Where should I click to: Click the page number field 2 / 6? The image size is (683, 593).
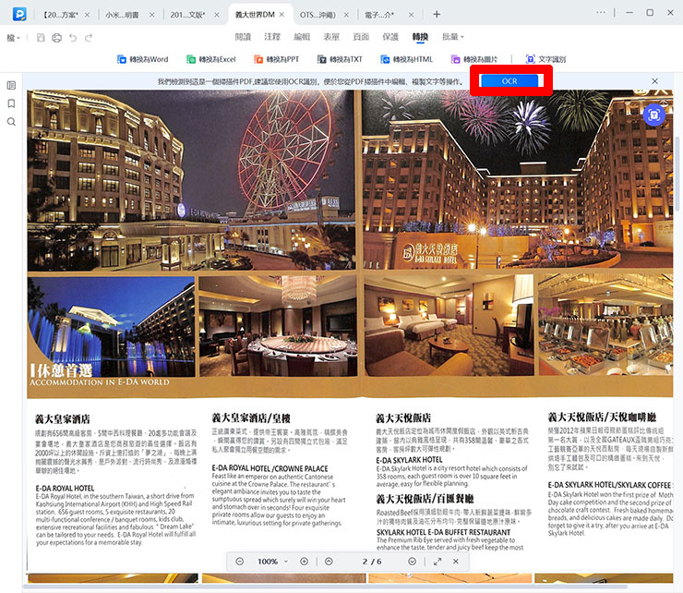[x=372, y=562]
